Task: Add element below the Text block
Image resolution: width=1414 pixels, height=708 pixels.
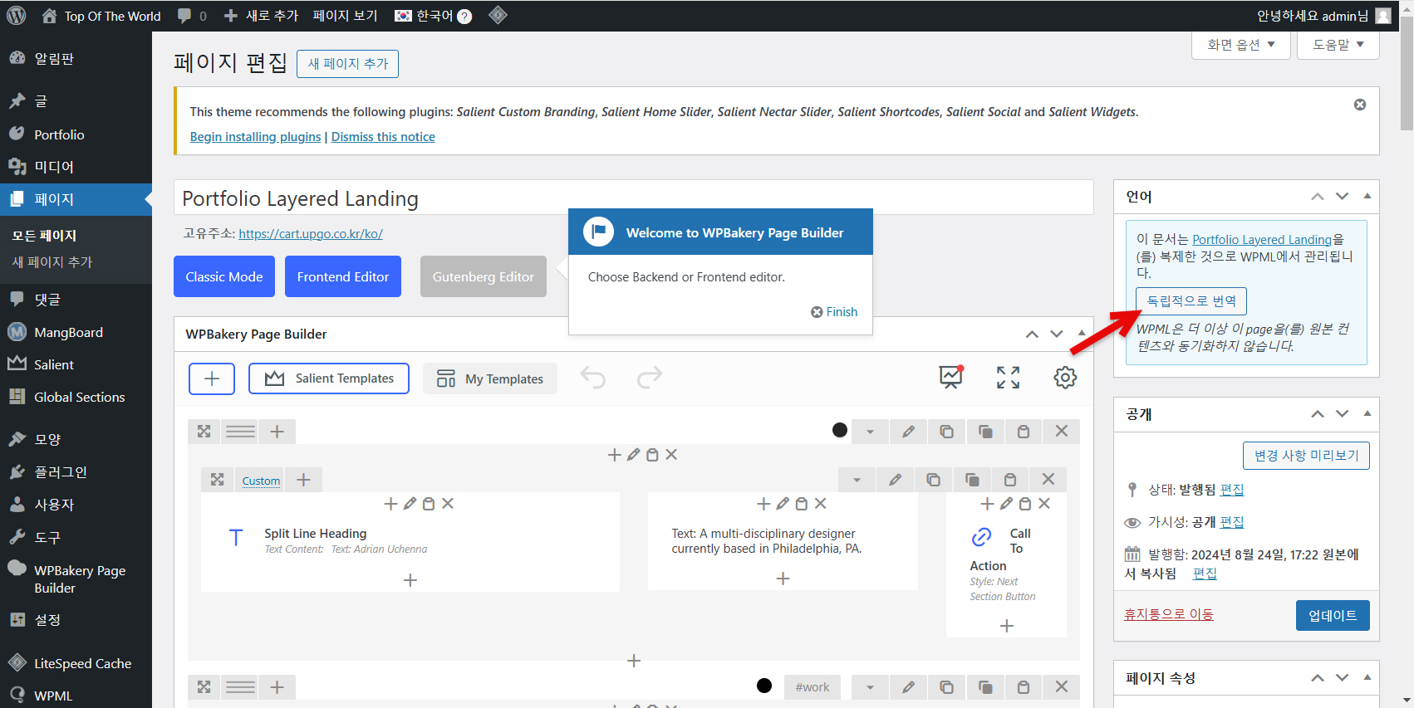Action: click(x=783, y=579)
